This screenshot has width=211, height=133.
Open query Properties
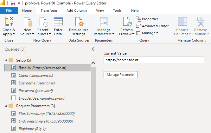pyautogui.click(x=147, y=19)
